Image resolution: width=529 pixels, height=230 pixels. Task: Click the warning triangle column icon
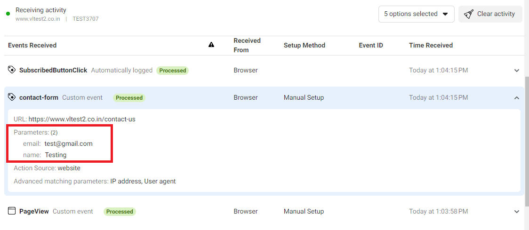coord(211,45)
